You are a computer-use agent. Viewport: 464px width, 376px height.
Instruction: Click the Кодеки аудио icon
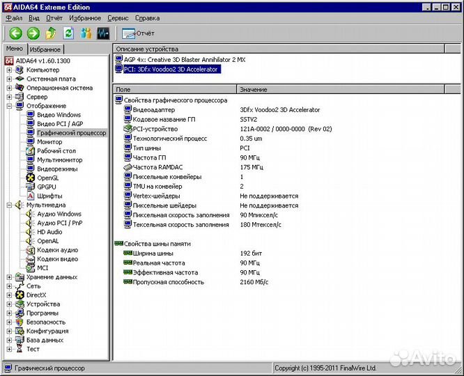pos(31,250)
